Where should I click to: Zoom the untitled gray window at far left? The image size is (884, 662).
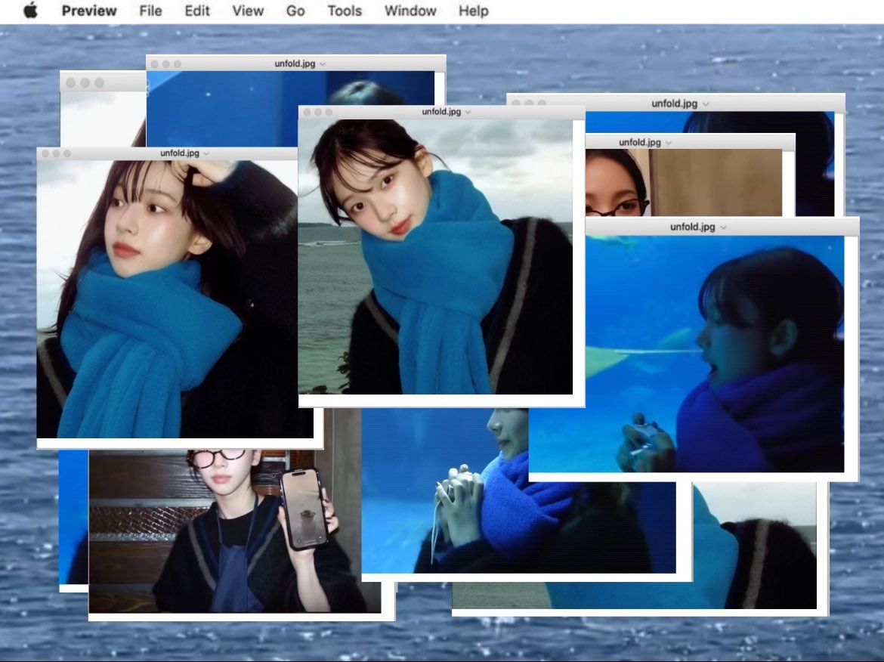tap(100, 83)
